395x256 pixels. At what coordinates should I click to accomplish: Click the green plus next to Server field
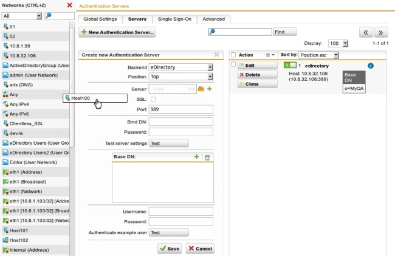(210, 89)
